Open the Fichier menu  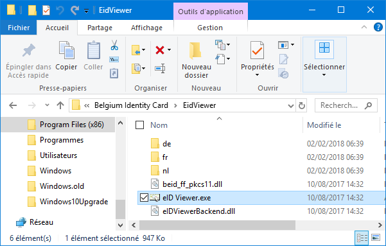point(19,28)
